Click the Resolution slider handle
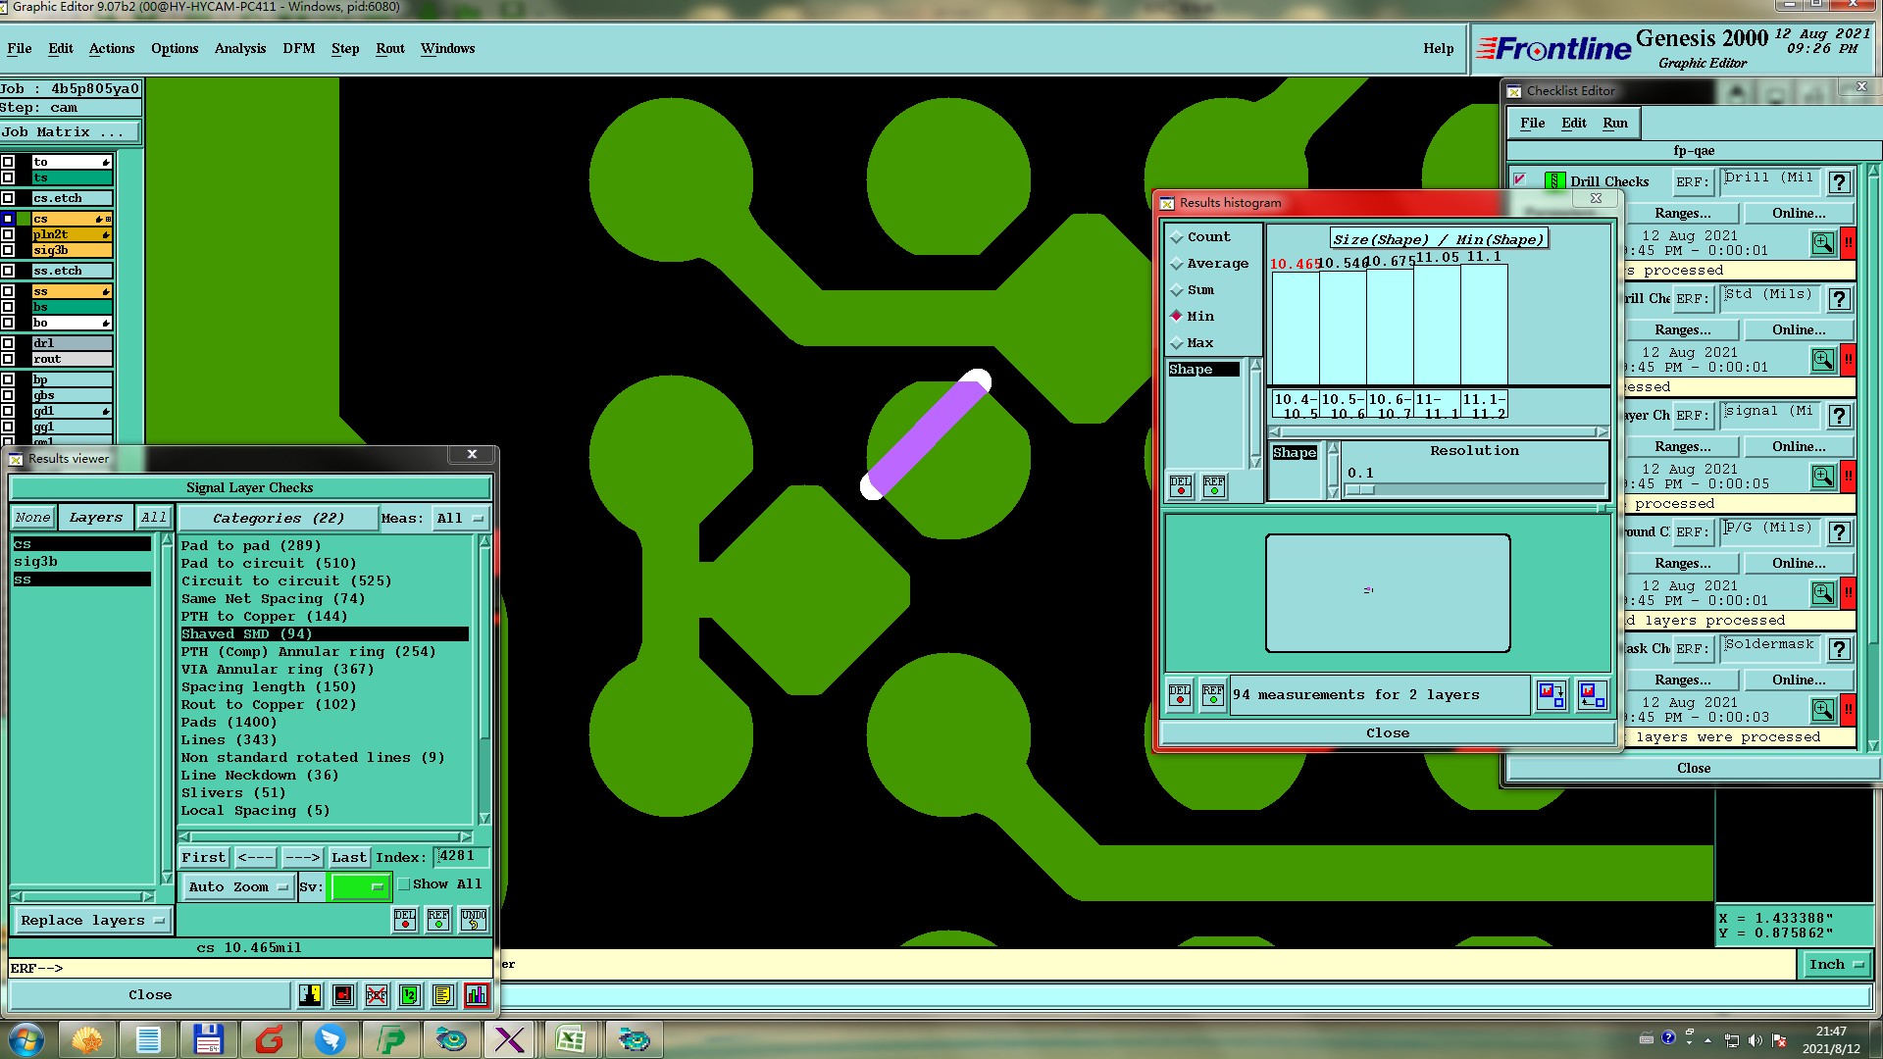 pyautogui.click(x=1360, y=489)
